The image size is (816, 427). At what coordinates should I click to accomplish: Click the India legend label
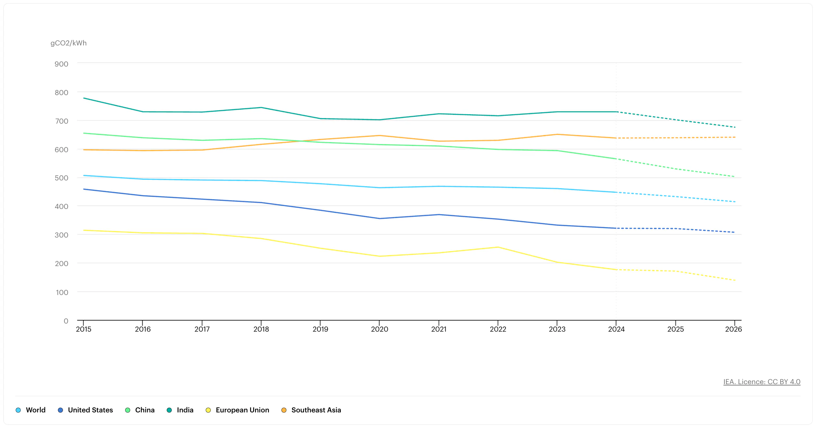(x=185, y=410)
